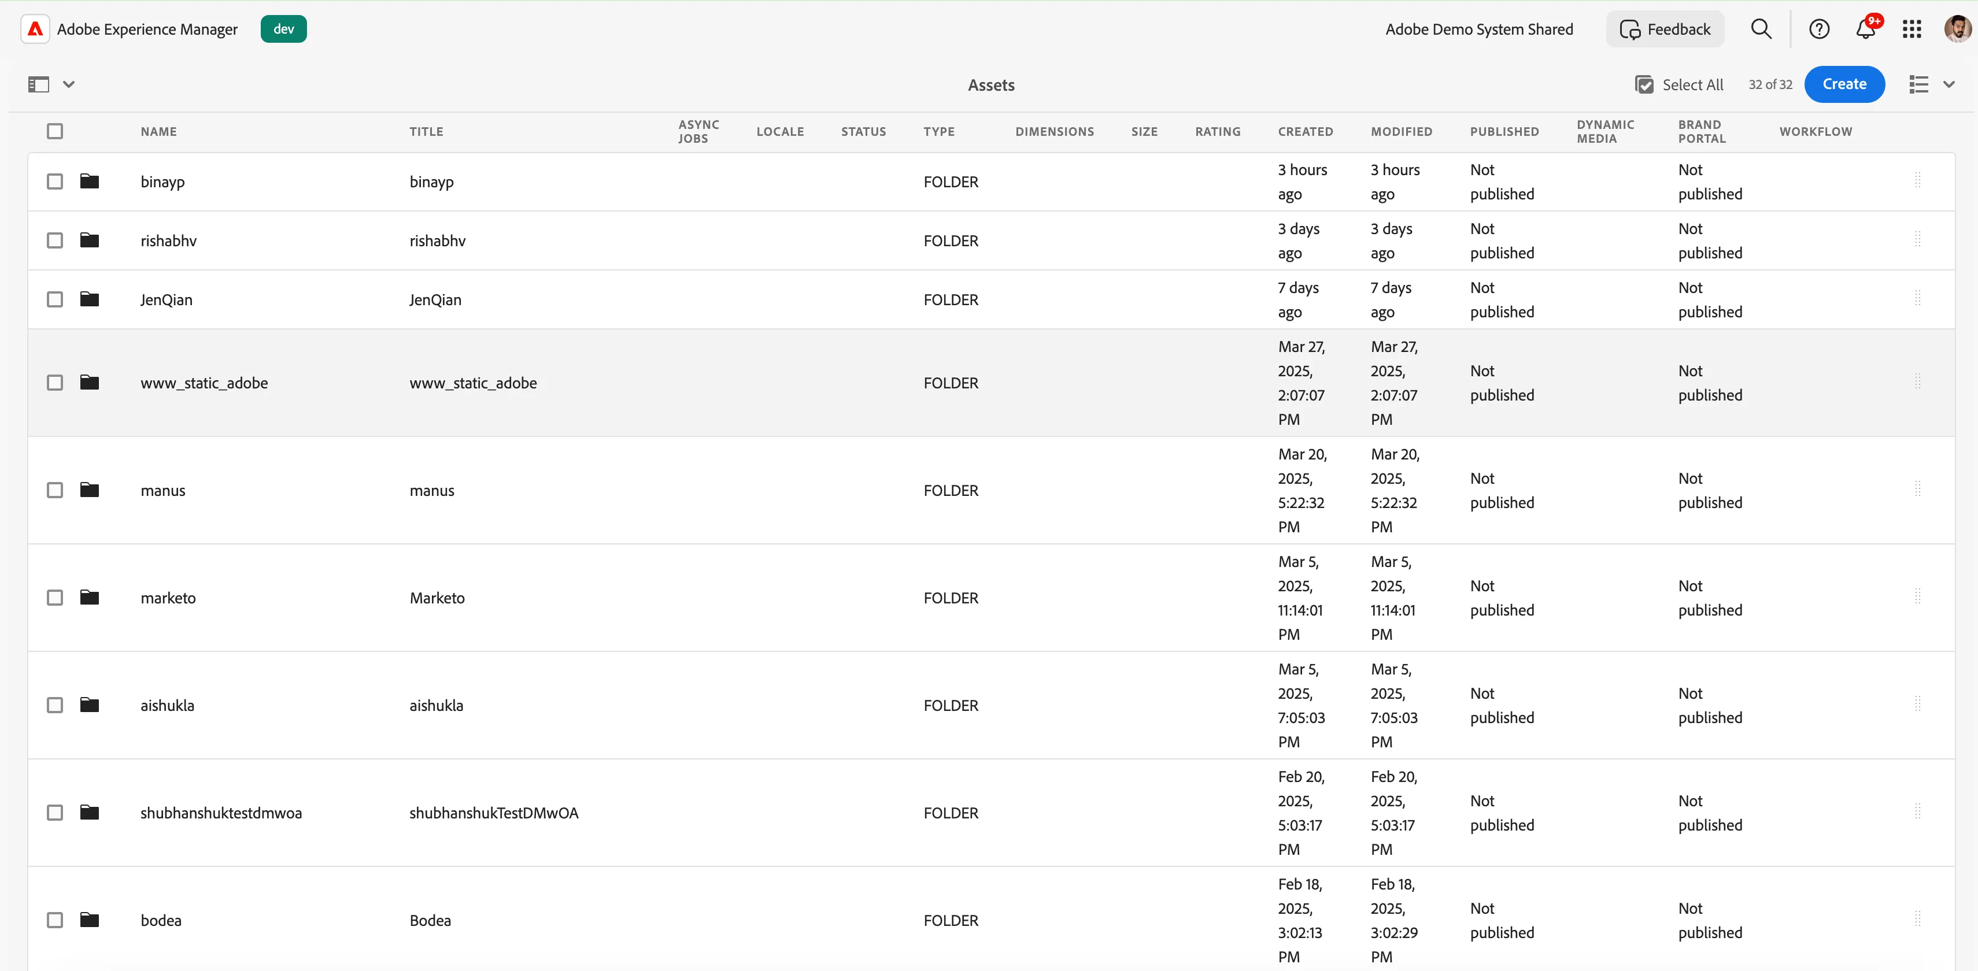Click the Adobe logo icon
This screenshot has height=971, width=1978.
[35, 29]
